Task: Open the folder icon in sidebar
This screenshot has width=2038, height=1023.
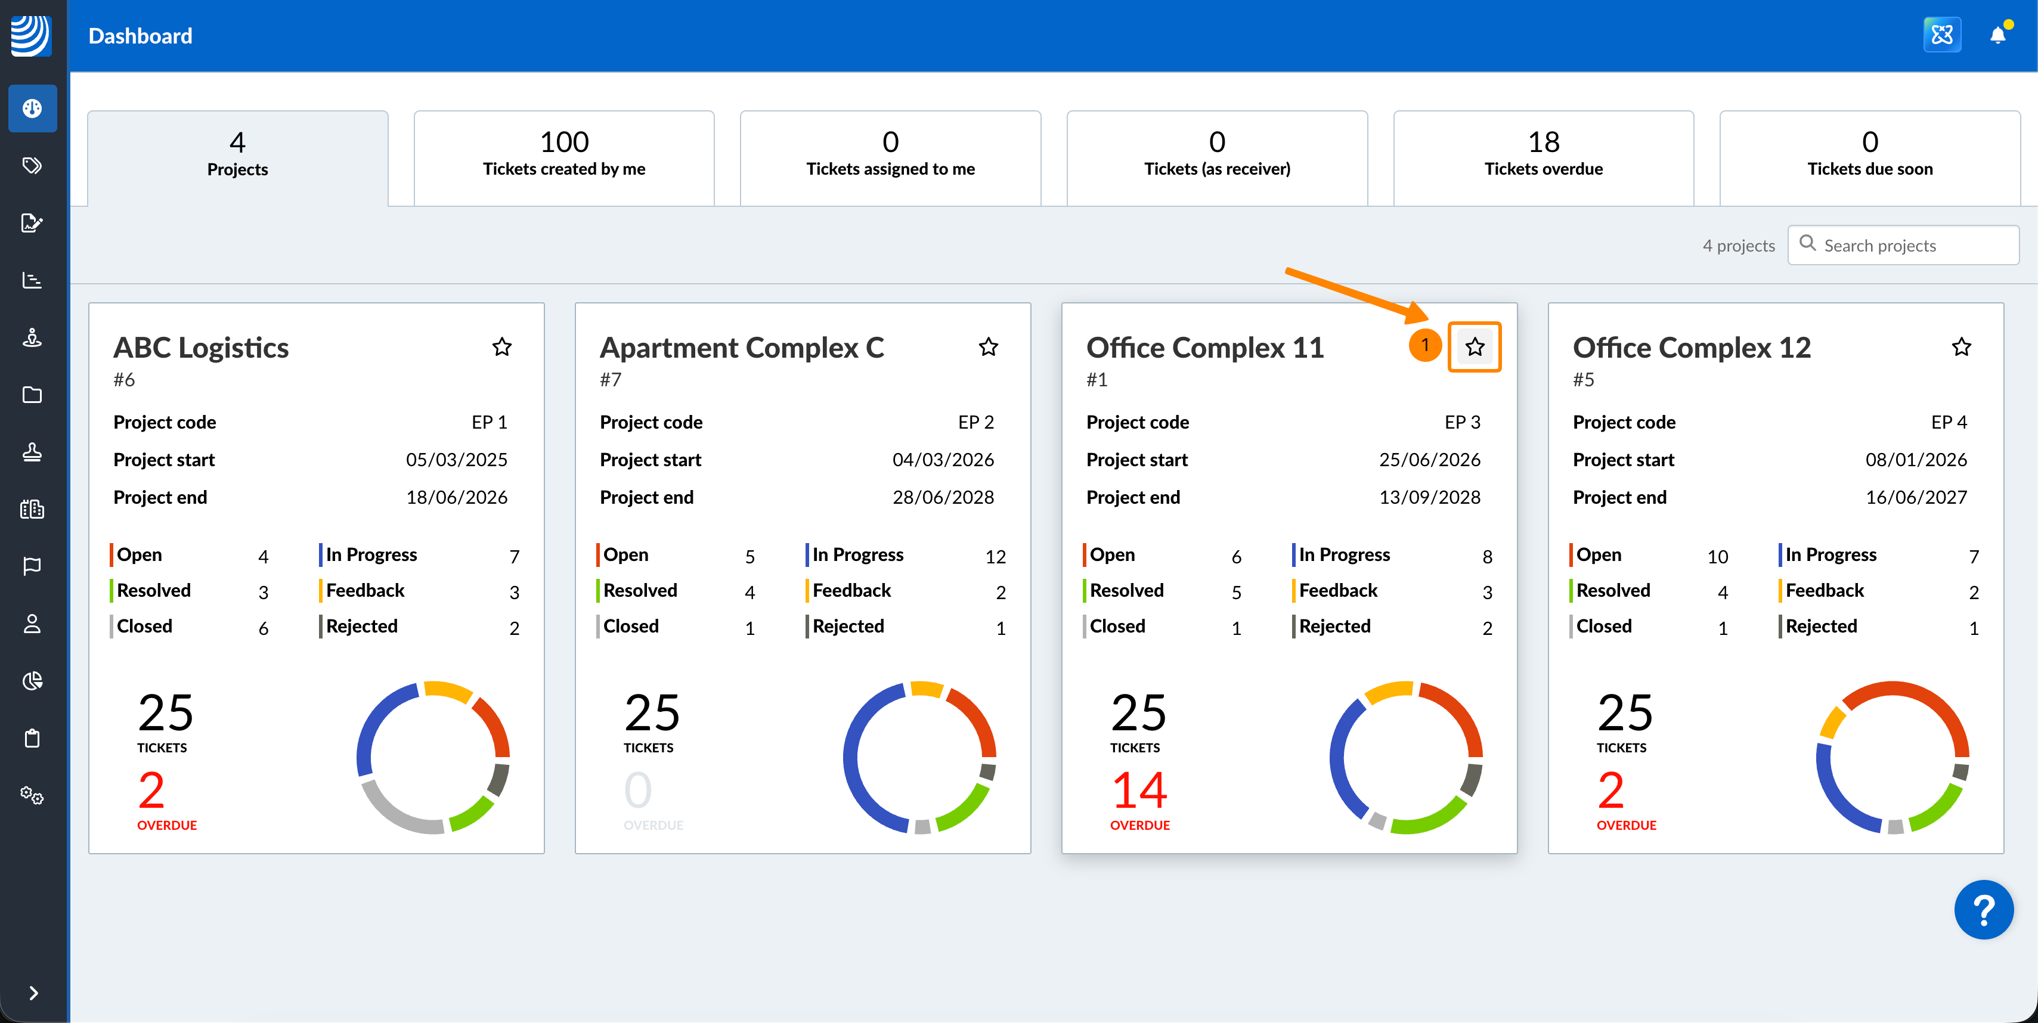Action: coord(32,395)
